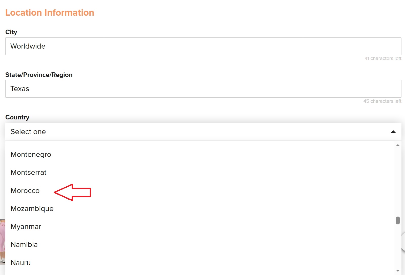Click the red arrow annotation
Viewport: 405px width, 275px height.
click(x=72, y=192)
